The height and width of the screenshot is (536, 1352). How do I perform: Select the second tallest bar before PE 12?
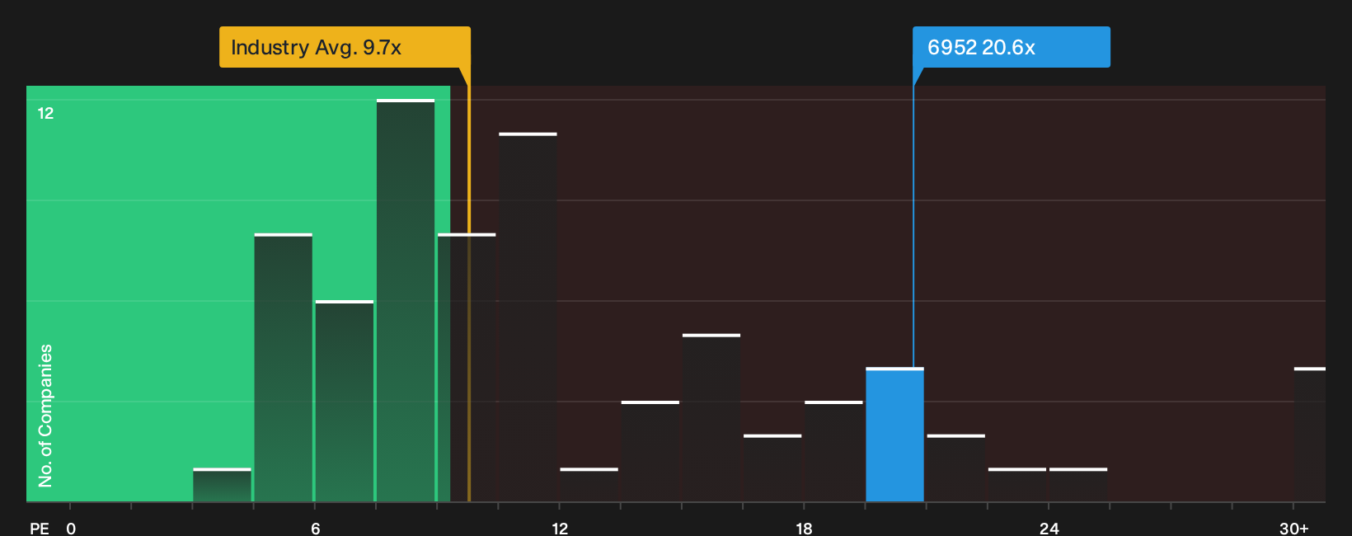point(528,317)
